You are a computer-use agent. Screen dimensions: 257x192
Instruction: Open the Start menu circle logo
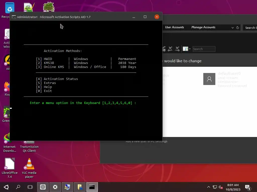pos(6,187)
